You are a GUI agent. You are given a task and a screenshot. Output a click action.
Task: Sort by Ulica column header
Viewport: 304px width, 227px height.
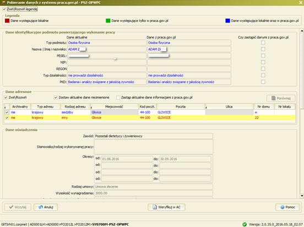[x=229, y=106]
